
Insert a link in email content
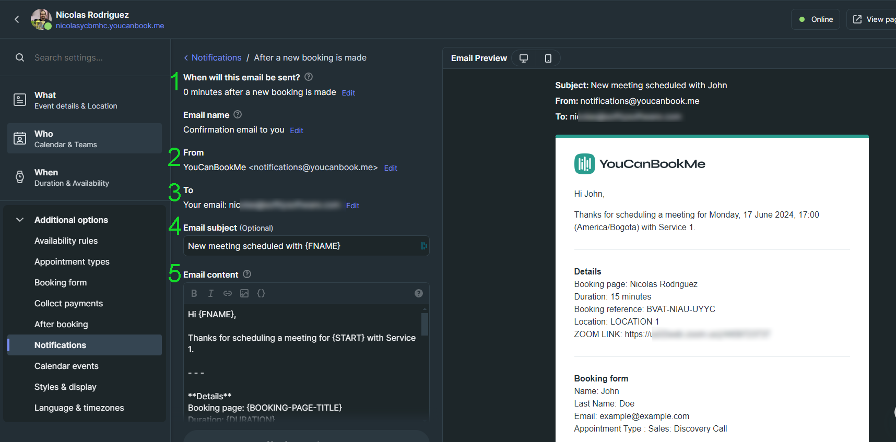[228, 293]
